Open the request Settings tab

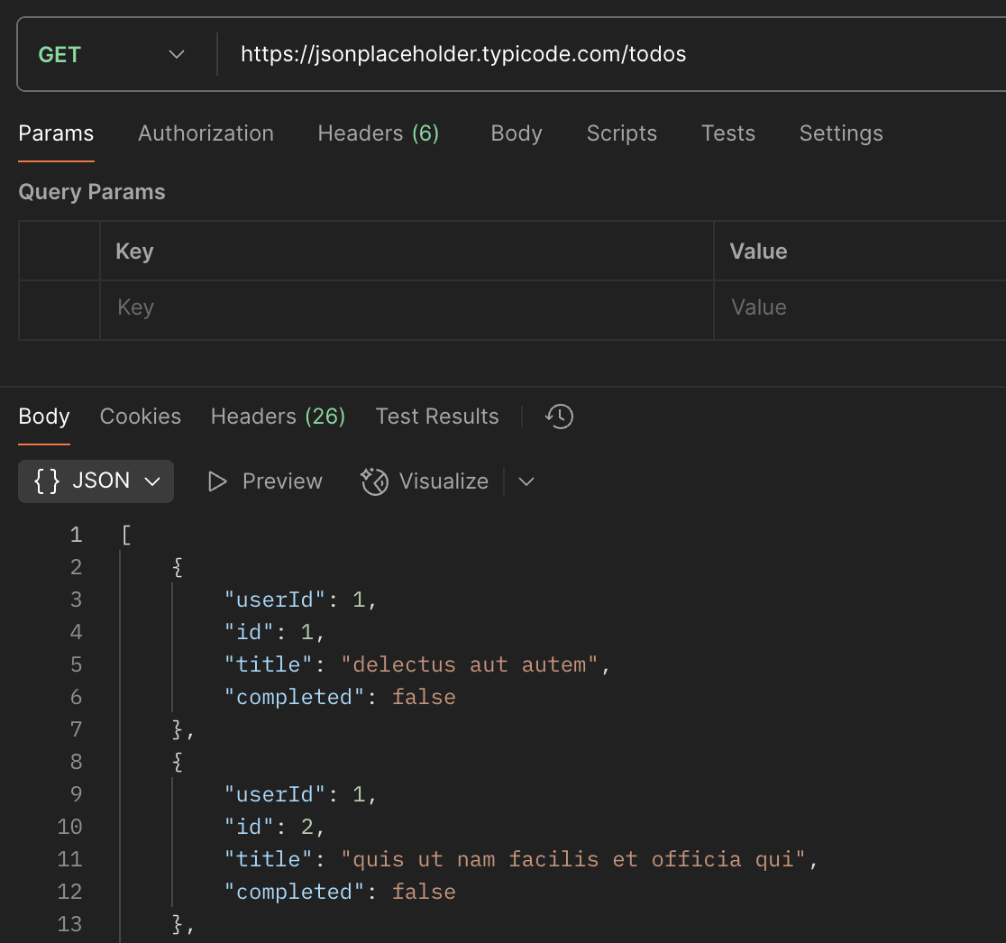point(840,133)
